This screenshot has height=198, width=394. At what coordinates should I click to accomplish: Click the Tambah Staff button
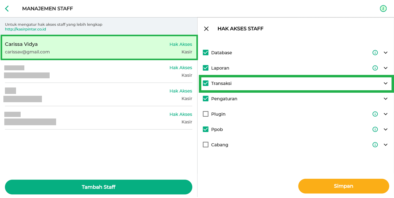(x=98, y=187)
